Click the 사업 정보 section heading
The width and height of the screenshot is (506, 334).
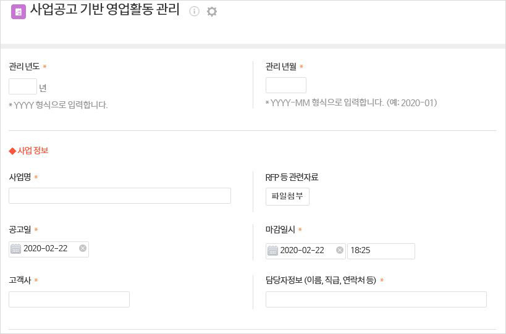pyautogui.click(x=28, y=151)
